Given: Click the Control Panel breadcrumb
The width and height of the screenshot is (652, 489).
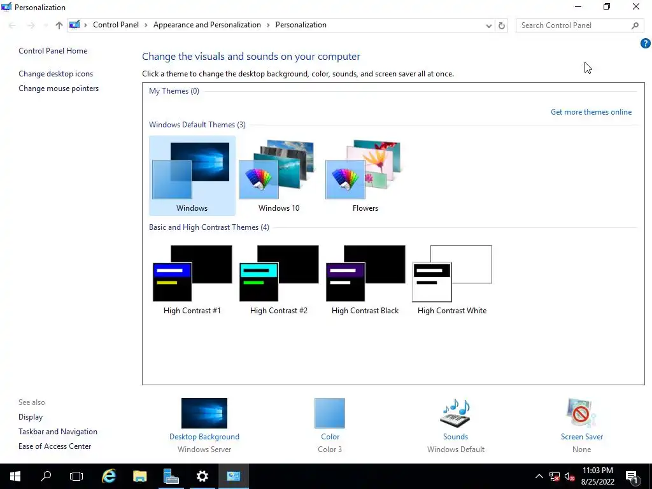Looking at the screenshot, I should click(x=116, y=25).
